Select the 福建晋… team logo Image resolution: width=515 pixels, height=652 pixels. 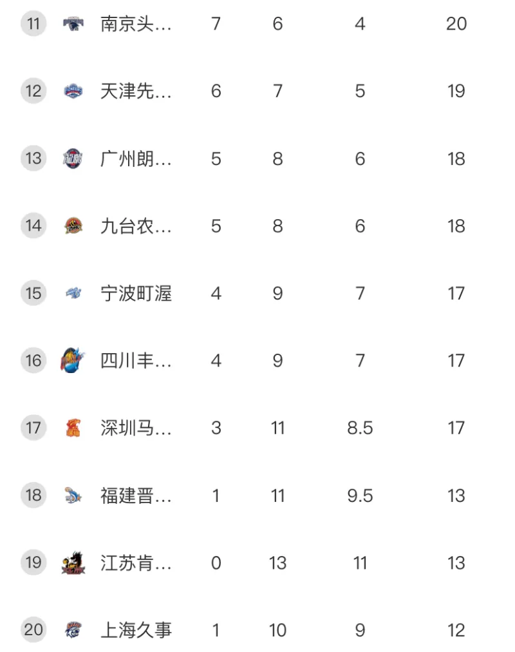73,495
